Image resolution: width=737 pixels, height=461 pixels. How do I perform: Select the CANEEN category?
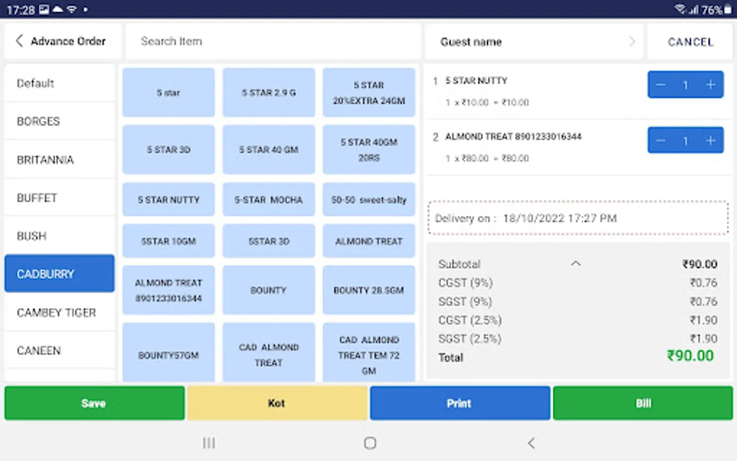[59, 351]
